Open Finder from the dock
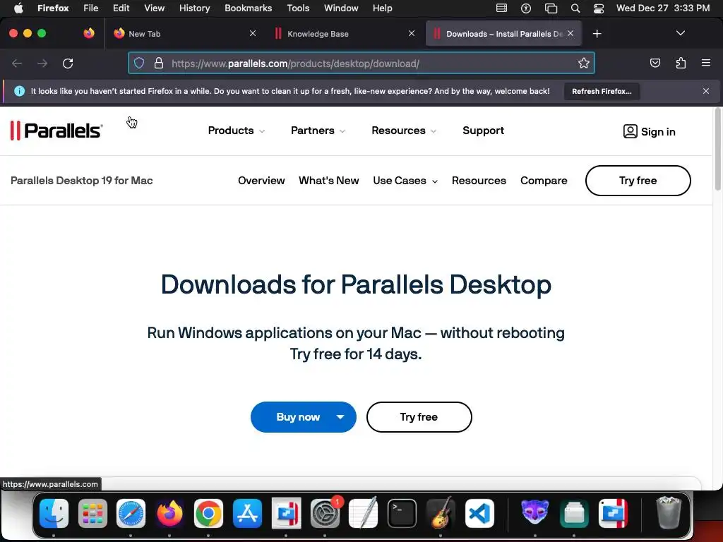 coord(54,514)
